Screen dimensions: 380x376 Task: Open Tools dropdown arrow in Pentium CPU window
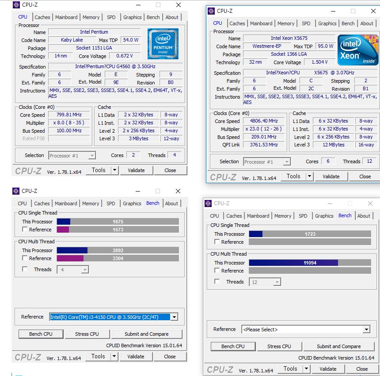(114, 170)
